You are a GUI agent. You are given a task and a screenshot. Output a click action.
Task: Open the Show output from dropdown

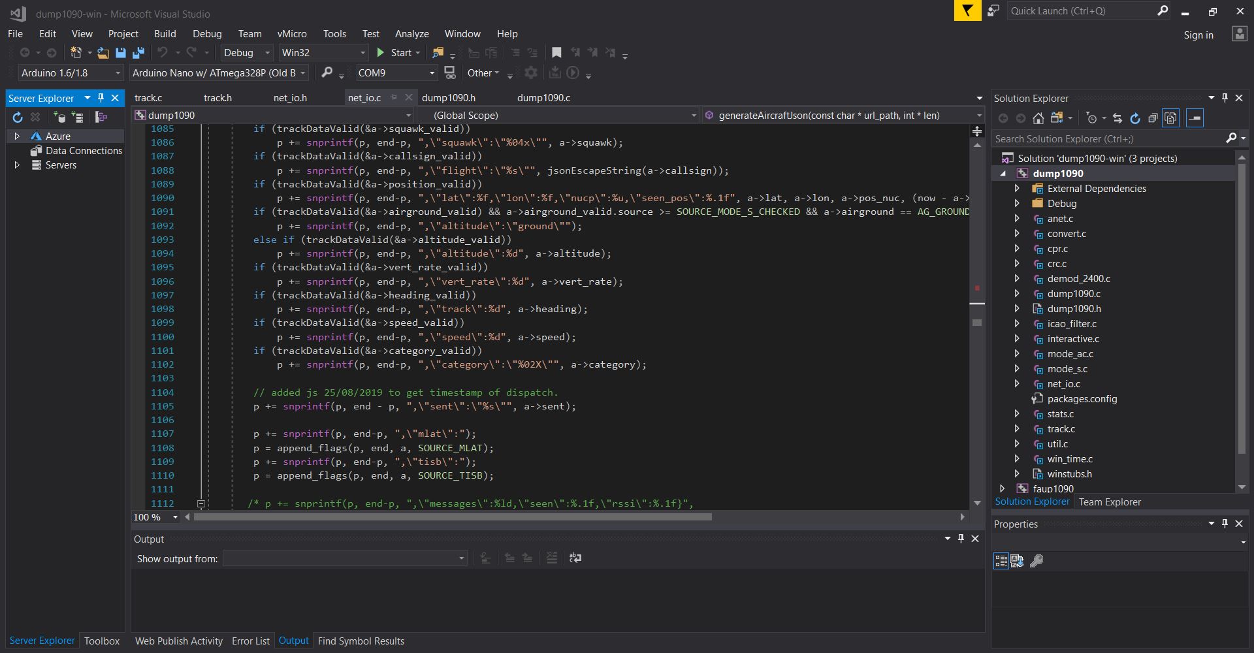pos(344,558)
